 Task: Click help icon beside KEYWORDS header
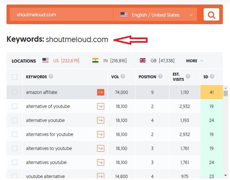pos(51,76)
